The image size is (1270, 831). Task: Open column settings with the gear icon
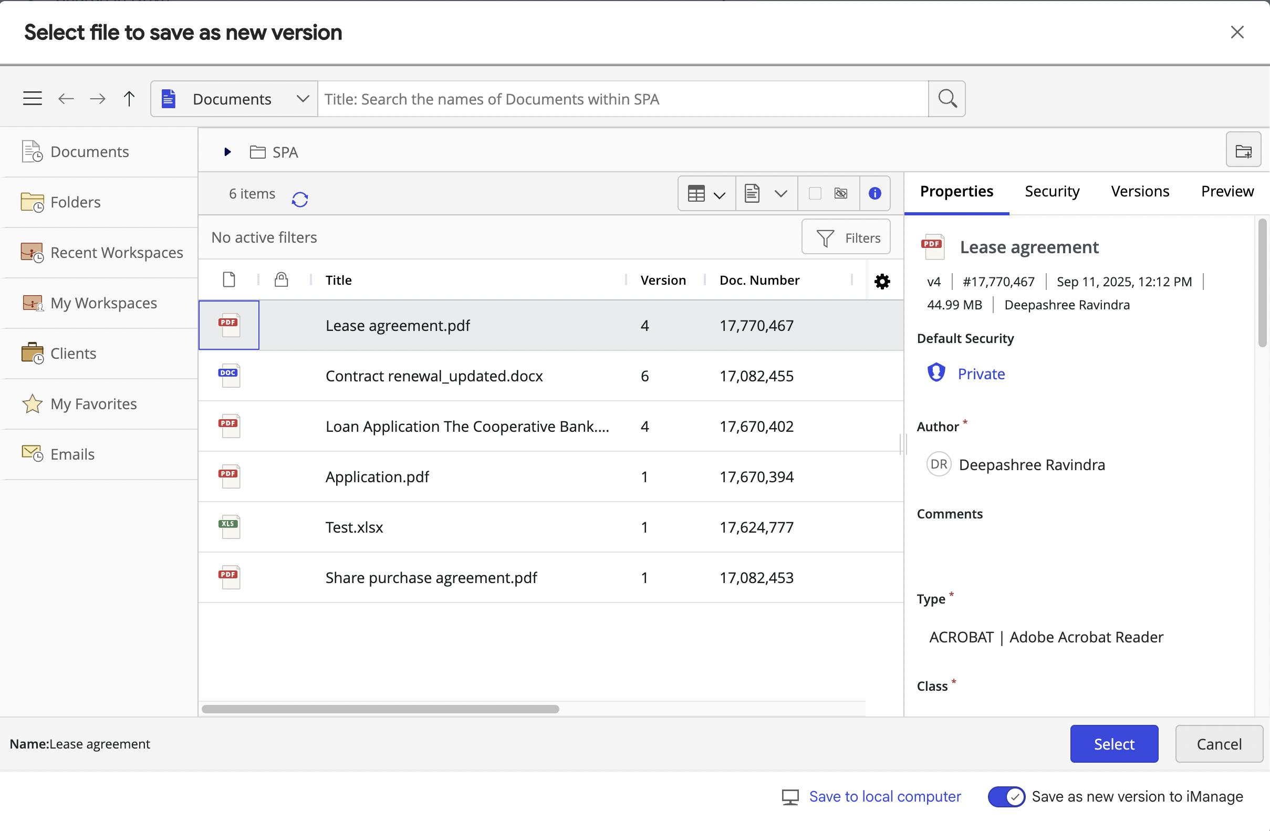(882, 281)
